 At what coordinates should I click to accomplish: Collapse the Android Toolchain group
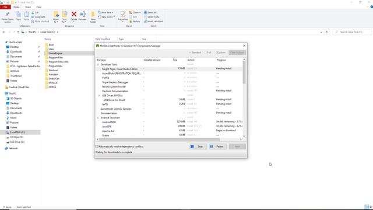click(98, 118)
